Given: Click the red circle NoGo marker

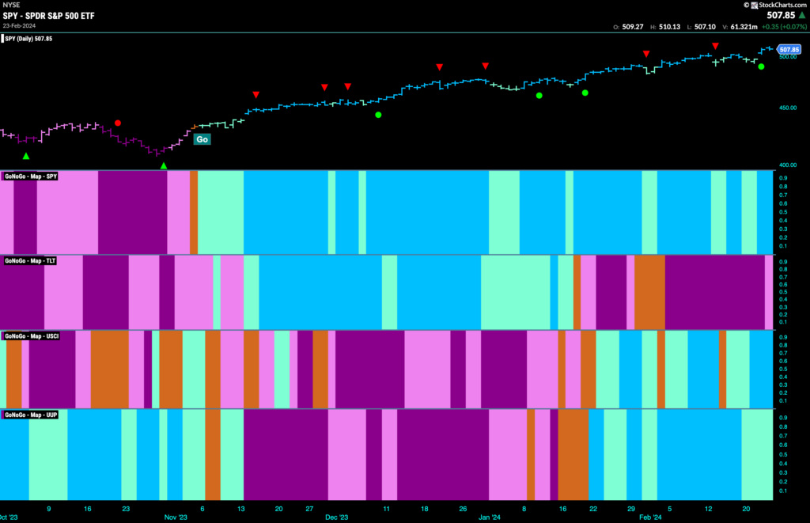Looking at the screenshot, I should 118,123.
